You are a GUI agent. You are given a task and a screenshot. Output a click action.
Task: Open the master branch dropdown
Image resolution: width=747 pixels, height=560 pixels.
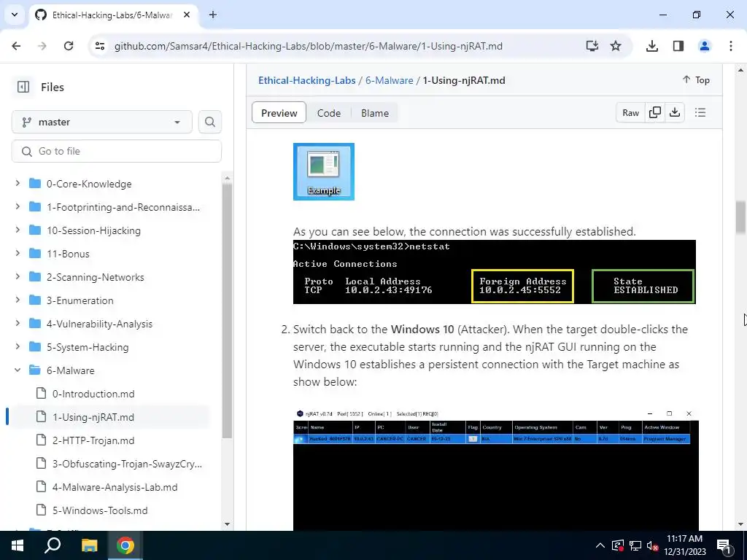point(102,122)
